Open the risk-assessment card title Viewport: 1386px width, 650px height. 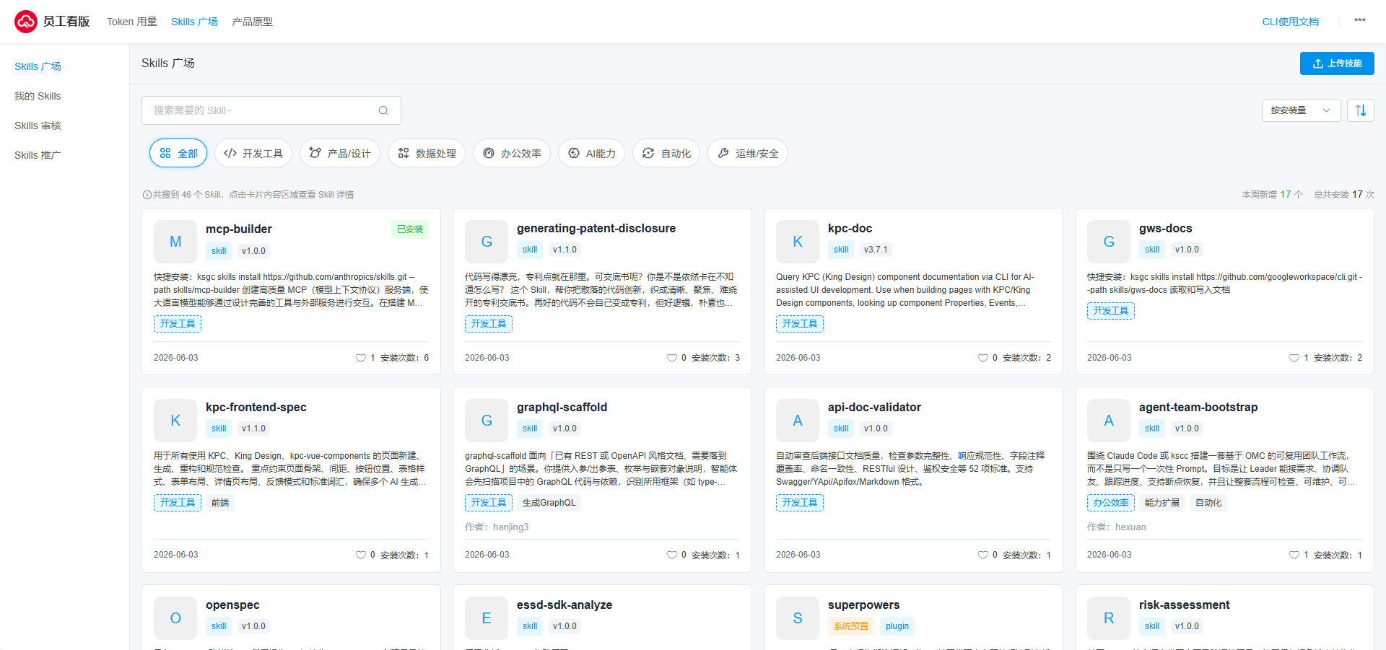(x=1184, y=605)
